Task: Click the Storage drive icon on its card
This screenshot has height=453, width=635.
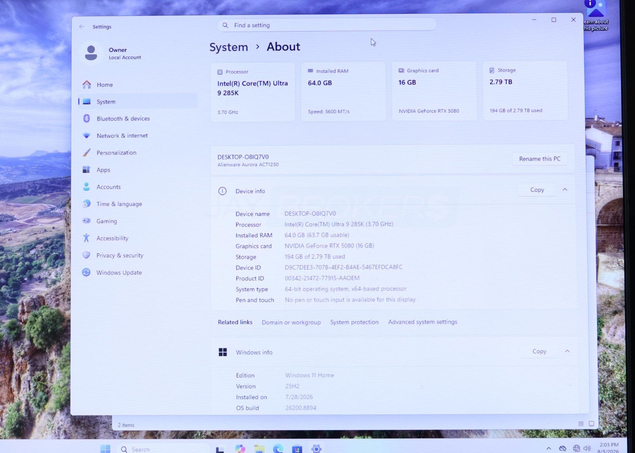Action: (x=492, y=70)
